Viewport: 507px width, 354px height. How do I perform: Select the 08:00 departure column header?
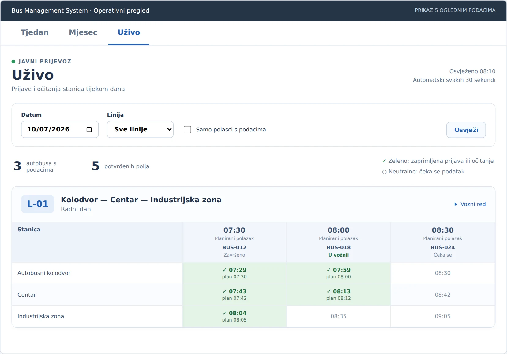tap(339, 242)
